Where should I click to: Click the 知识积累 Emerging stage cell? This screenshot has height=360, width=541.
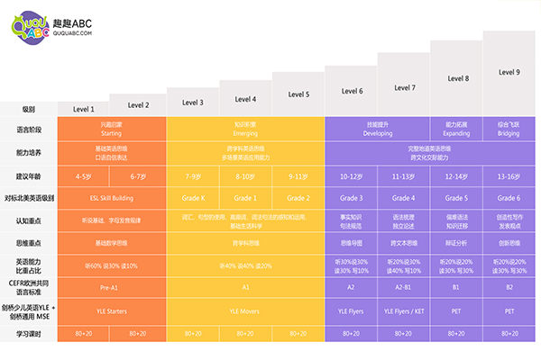pyautogui.click(x=244, y=129)
